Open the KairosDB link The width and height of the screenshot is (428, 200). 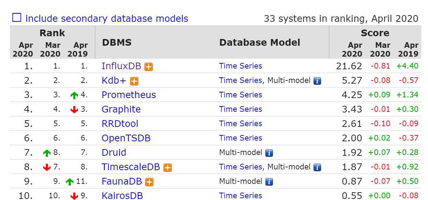click(x=122, y=195)
